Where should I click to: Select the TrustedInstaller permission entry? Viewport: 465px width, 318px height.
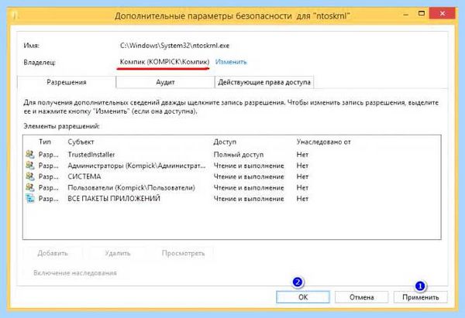coord(232,154)
